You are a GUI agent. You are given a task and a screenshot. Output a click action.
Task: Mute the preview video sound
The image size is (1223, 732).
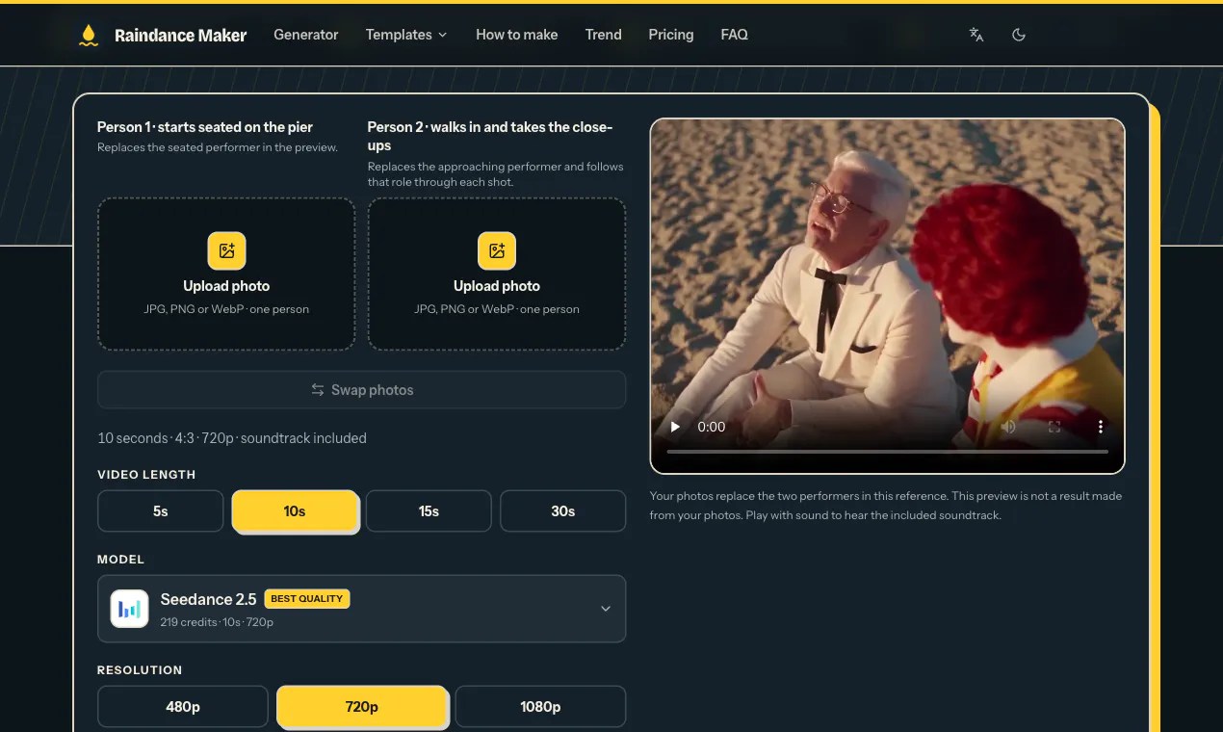pos(1008,427)
